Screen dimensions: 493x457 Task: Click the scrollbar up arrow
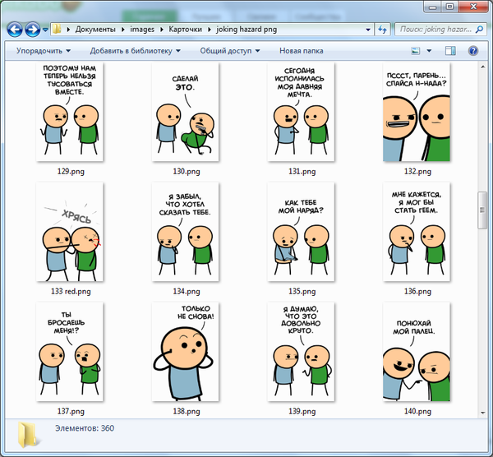point(482,67)
